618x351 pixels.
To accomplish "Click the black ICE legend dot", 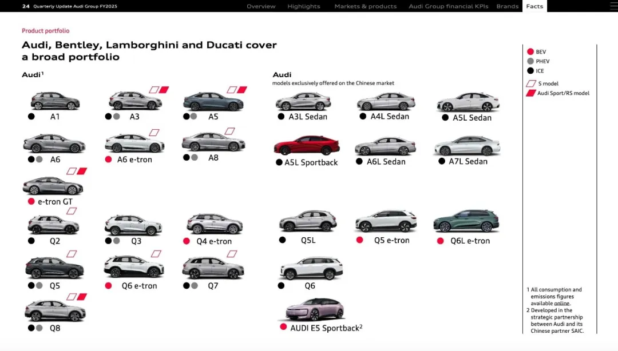I will tap(530, 71).
